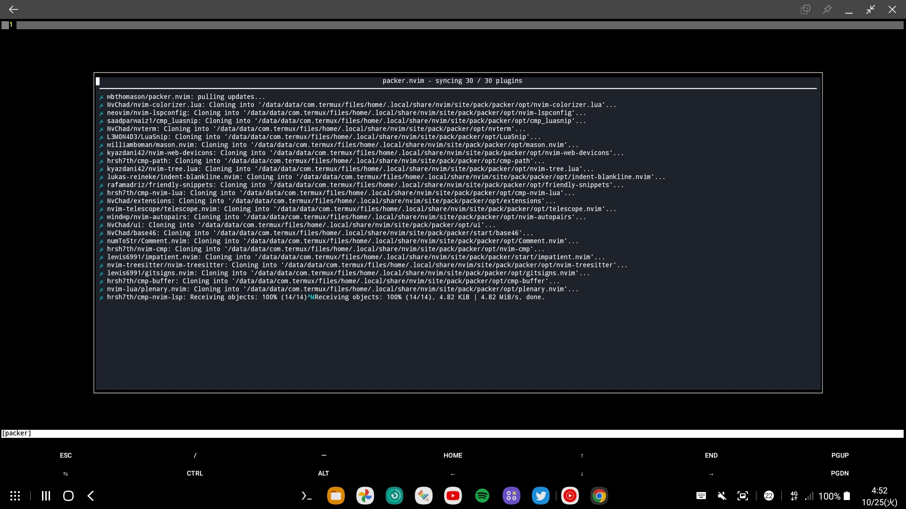906x509 pixels.
Task: Unmute sound via the muted speaker icon
Action: click(721, 496)
